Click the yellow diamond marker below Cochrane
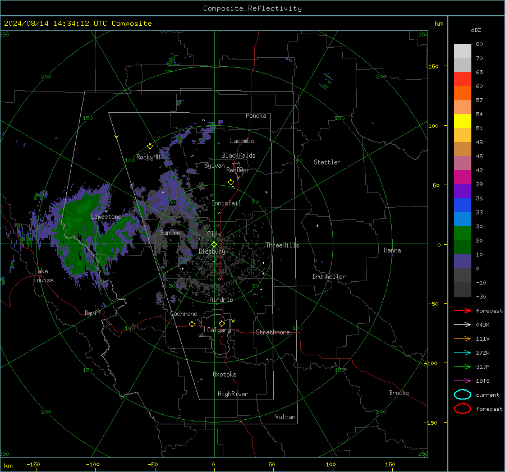Viewport: 505px width, 472px height. coord(192,324)
